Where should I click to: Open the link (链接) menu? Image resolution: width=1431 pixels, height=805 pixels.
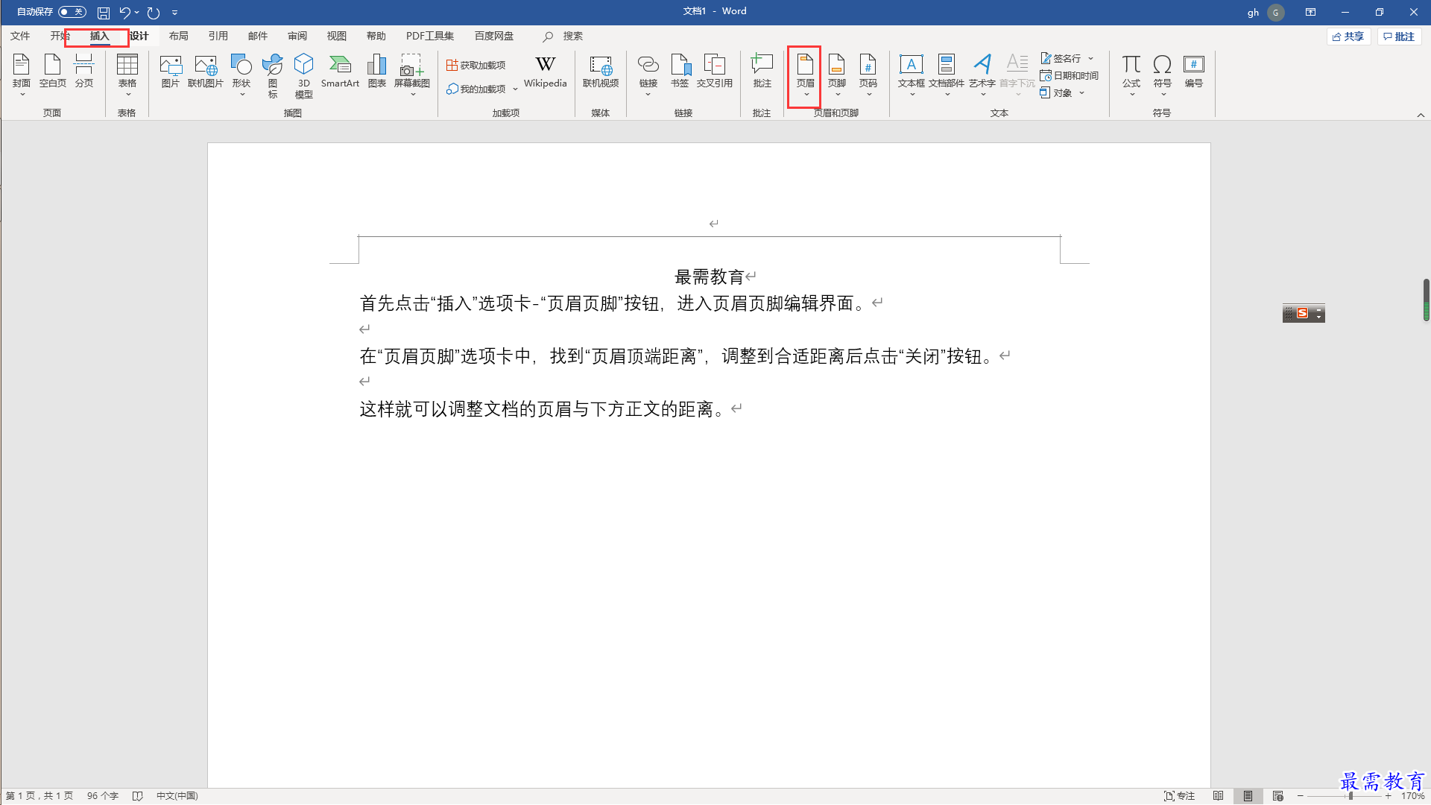pos(648,75)
